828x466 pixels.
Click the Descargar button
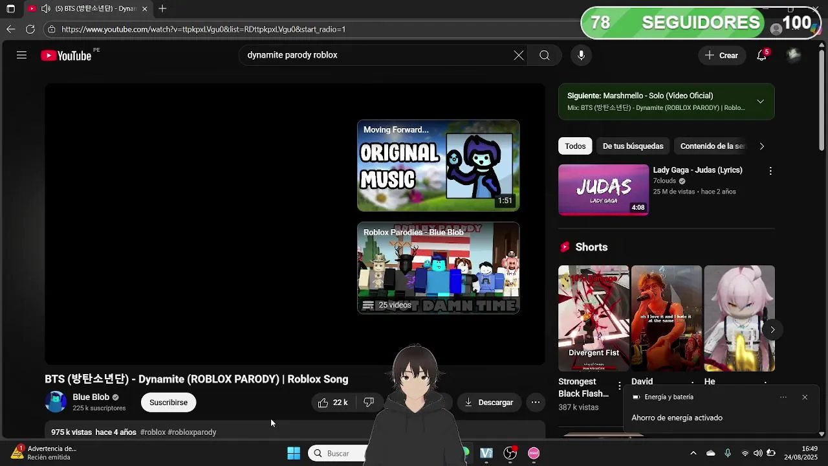[x=489, y=403]
